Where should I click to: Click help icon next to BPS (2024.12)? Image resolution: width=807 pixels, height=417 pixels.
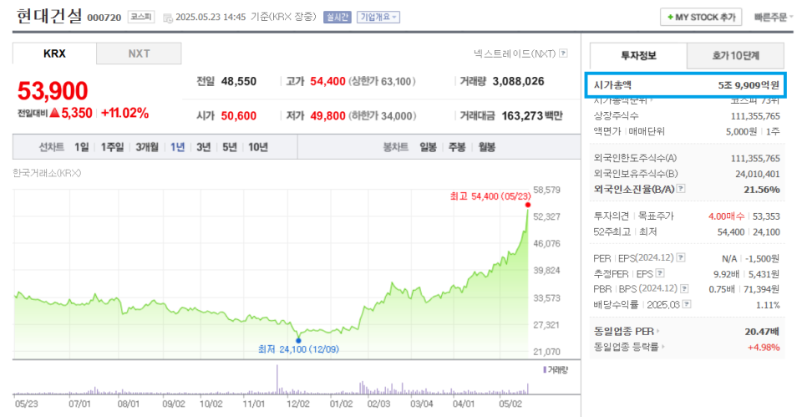coord(684,289)
